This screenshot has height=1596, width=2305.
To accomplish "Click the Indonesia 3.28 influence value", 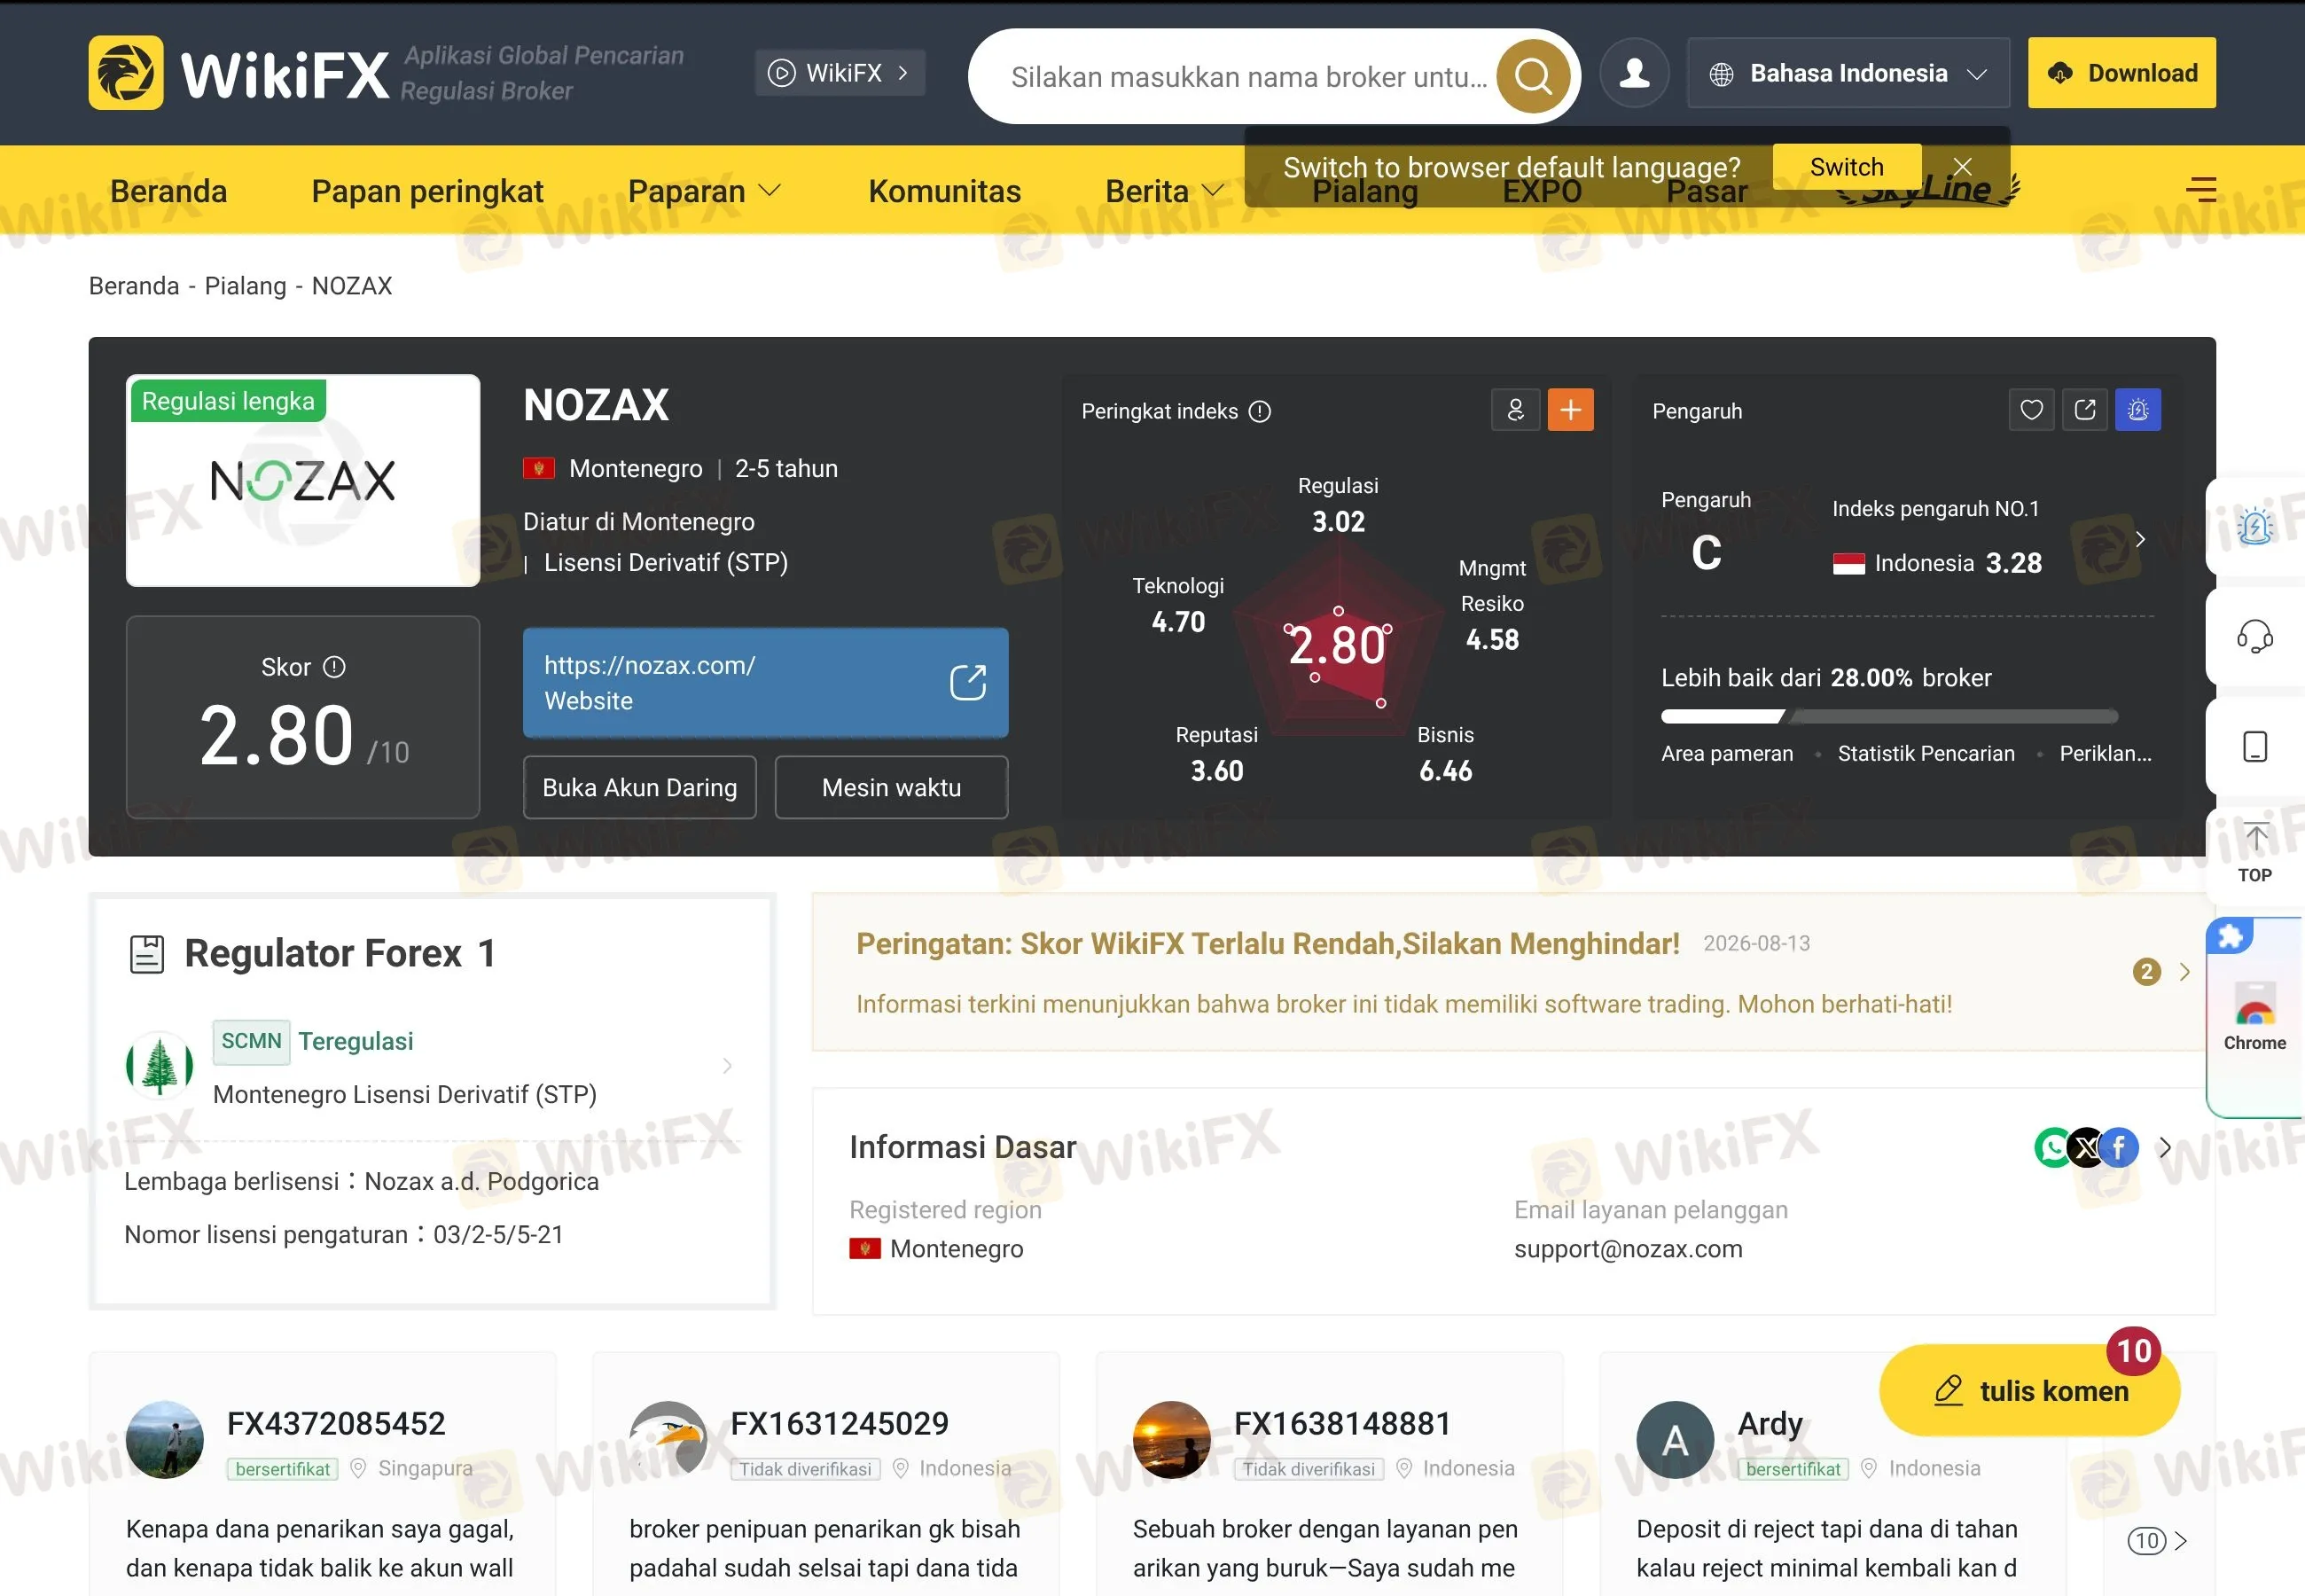I will pos(2013,563).
